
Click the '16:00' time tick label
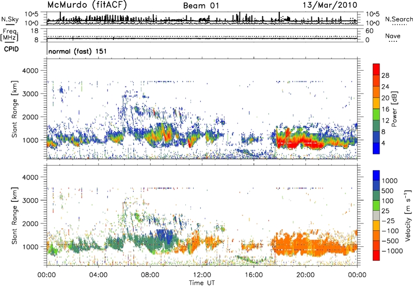(x=253, y=275)
